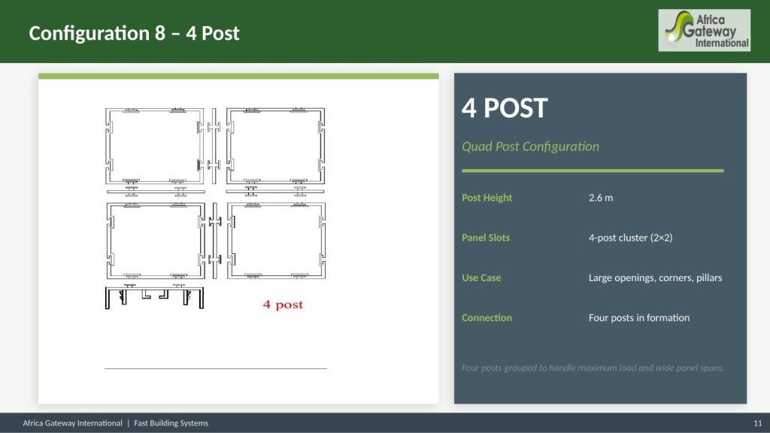770x433 pixels.
Task: Click the slide number 11
Action: pos(757,423)
